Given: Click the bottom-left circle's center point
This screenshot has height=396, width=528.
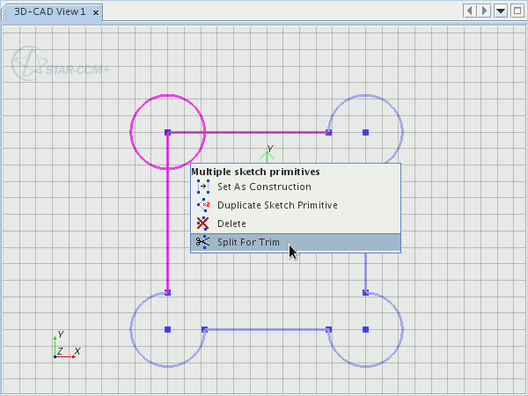Looking at the screenshot, I should click(x=167, y=329).
